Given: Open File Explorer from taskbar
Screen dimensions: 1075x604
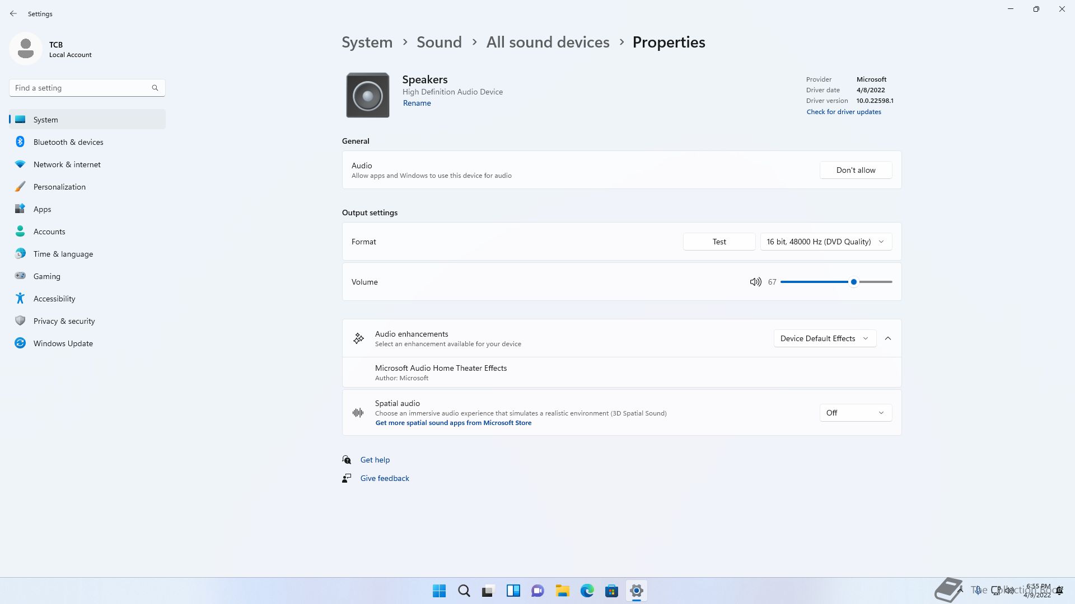Looking at the screenshot, I should click(562, 591).
